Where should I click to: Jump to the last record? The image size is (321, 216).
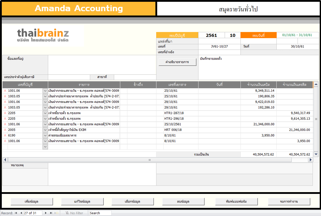[51, 213]
